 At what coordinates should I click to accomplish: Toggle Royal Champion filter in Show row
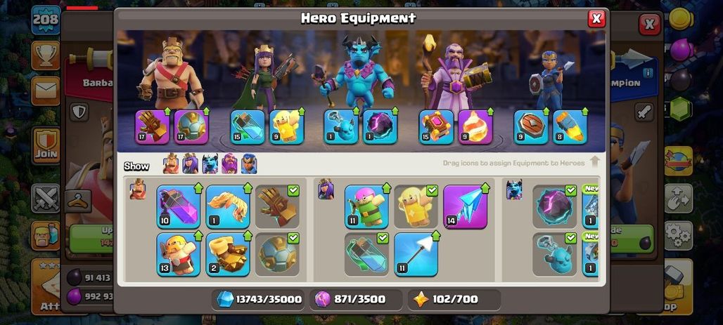[x=249, y=164]
